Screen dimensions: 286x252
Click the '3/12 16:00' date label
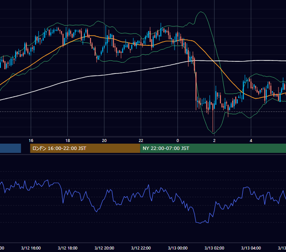[31, 248]
